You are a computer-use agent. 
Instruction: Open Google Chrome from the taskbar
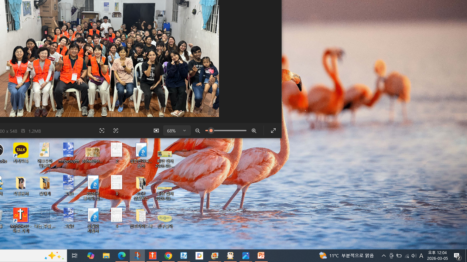[168, 256]
